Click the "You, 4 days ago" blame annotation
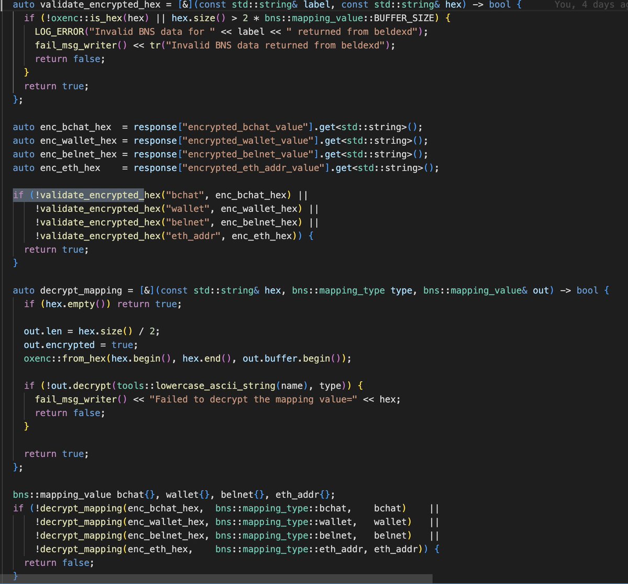The image size is (628, 584). (x=591, y=5)
